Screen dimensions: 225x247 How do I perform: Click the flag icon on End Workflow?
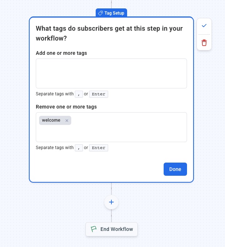coord(94,229)
